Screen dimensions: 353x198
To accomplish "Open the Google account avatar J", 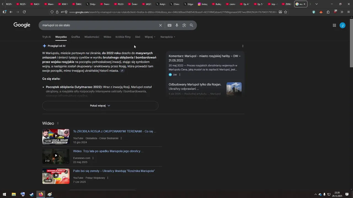I will coord(343,25).
